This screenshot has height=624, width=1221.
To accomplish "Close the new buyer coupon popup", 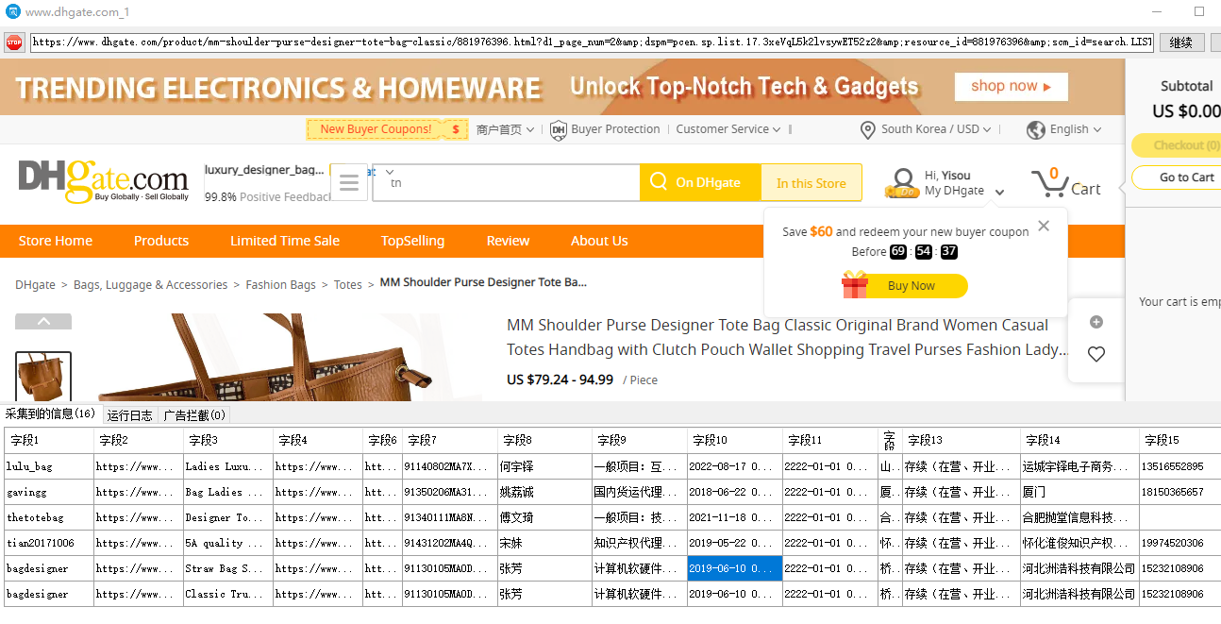I will pos(1044,226).
